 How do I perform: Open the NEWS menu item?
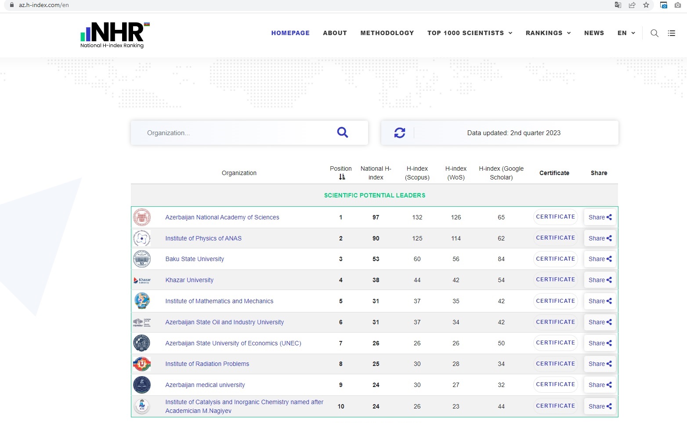tap(594, 33)
